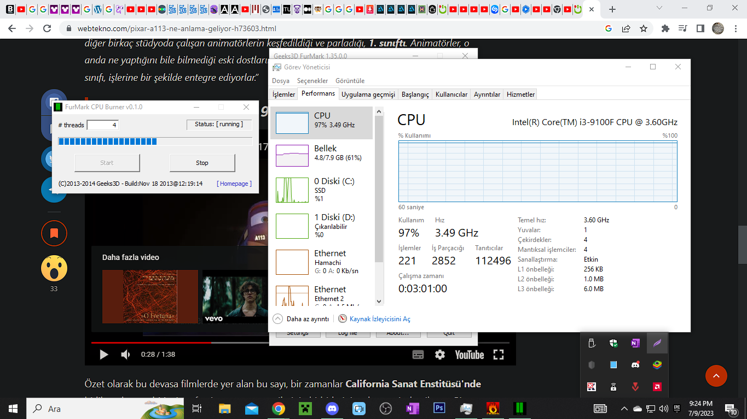
Task: Toggle Chrome side panel icon
Action: [x=700, y=28]
